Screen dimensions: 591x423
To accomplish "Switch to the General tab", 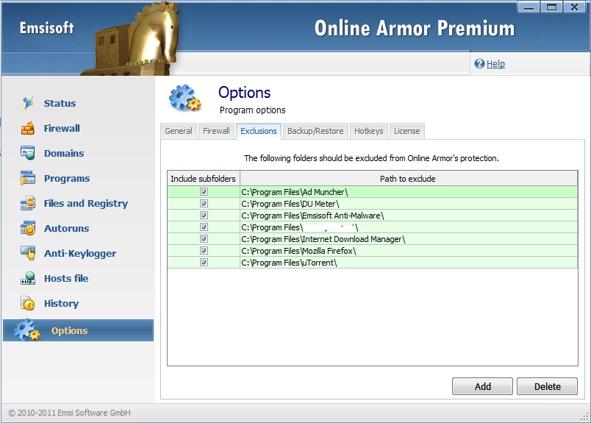I will pyautogui.click(x=179, y=131).
